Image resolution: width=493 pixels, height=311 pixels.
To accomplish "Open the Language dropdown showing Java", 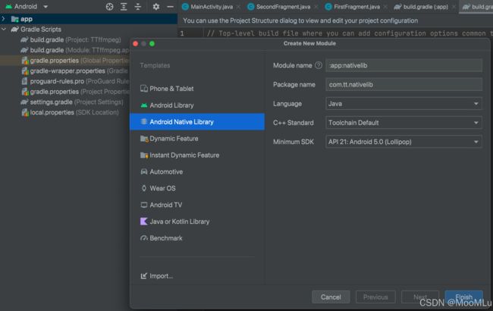I will point(404,104).
